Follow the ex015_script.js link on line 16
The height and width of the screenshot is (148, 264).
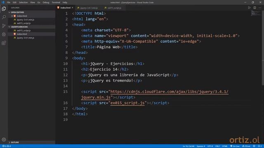127,103
